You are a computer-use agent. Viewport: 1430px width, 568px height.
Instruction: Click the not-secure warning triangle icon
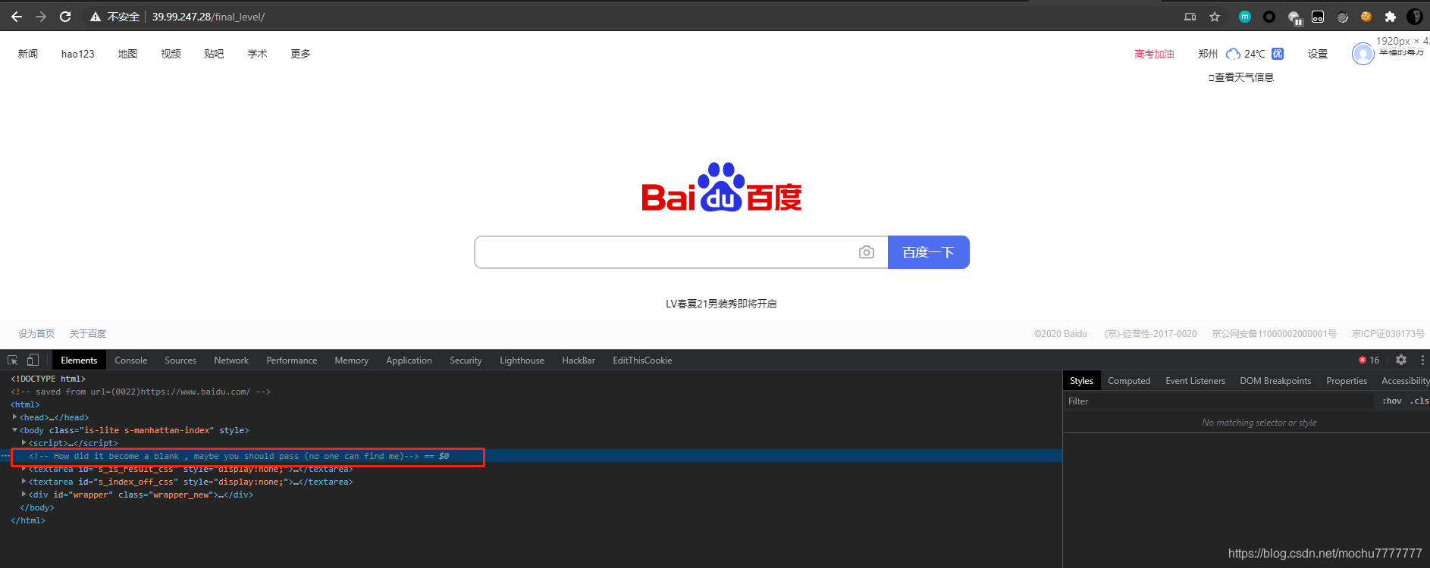pos(96,17)
